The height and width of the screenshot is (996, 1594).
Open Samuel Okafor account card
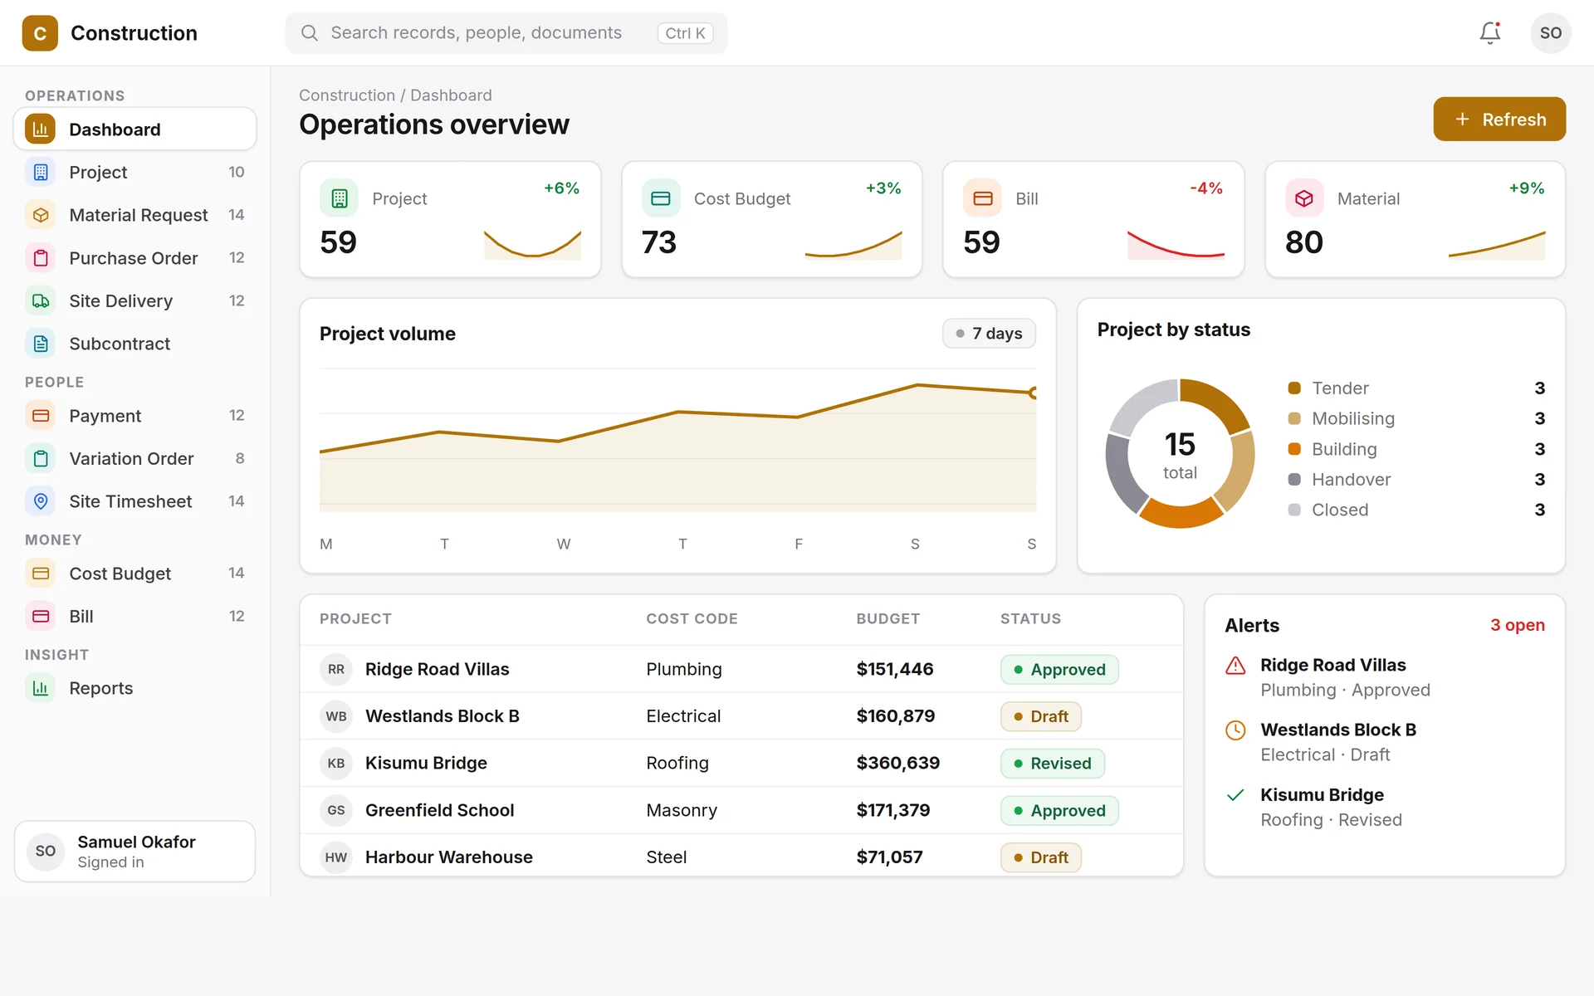coord(135,852)
